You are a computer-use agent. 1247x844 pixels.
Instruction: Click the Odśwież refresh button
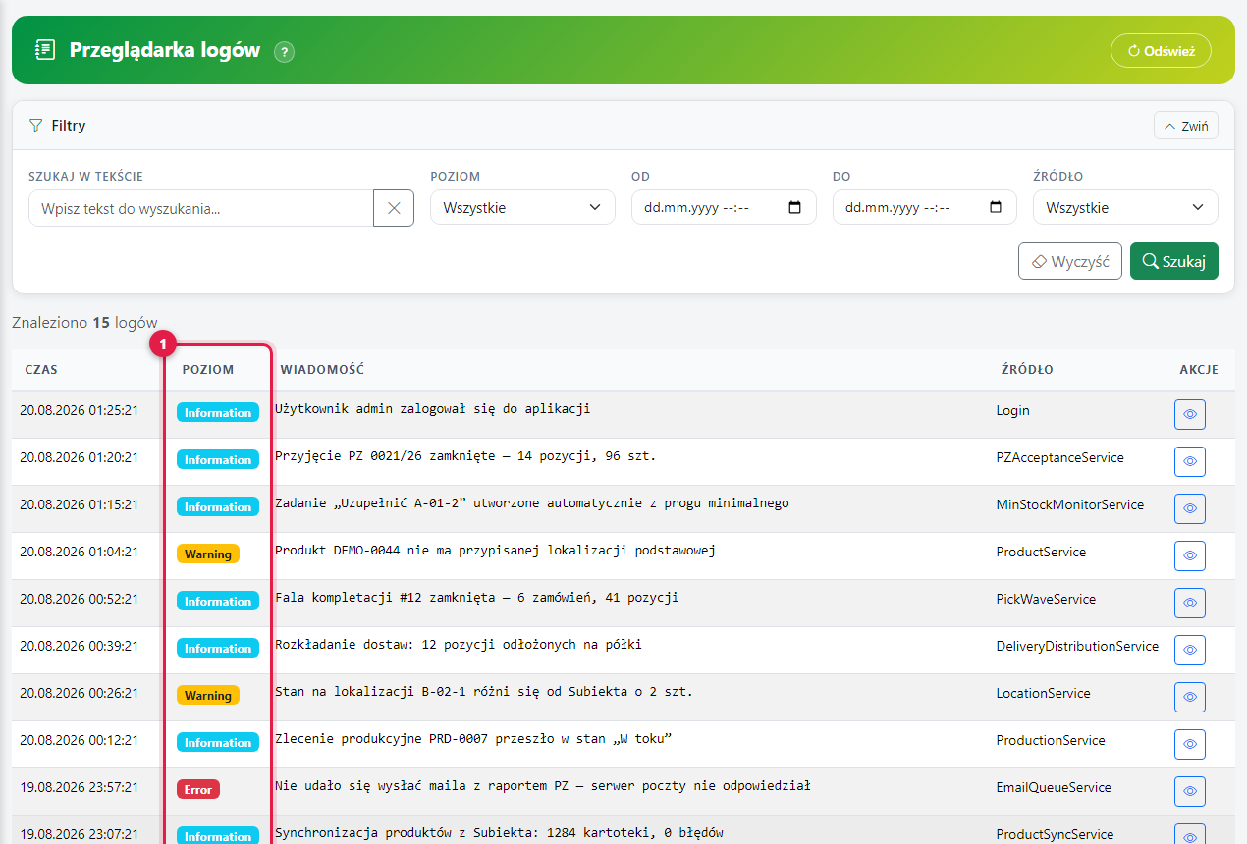(1161, 51)
